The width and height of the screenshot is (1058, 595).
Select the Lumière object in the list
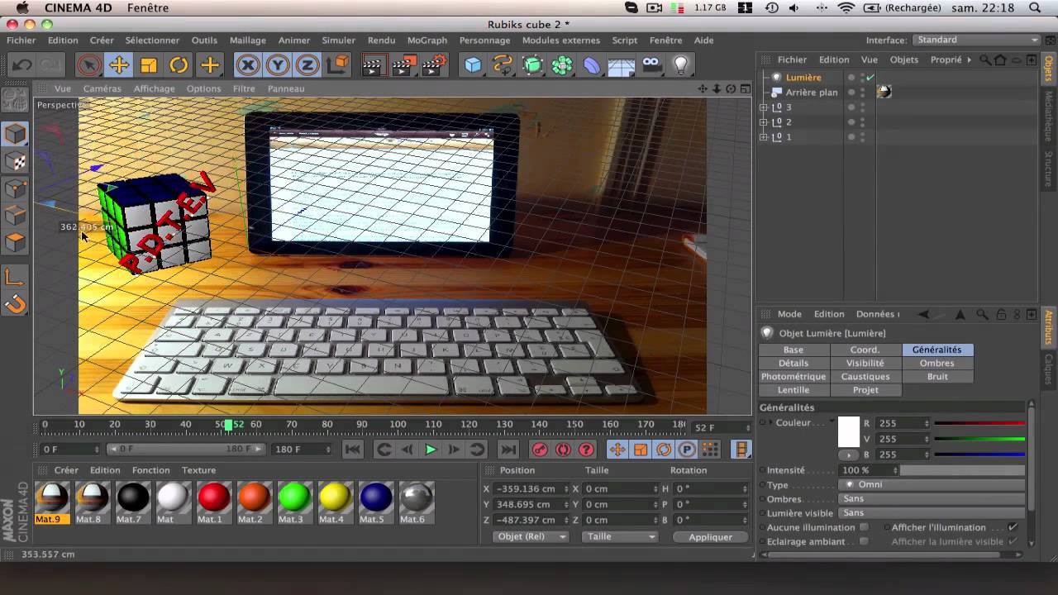tap(803, 78)
